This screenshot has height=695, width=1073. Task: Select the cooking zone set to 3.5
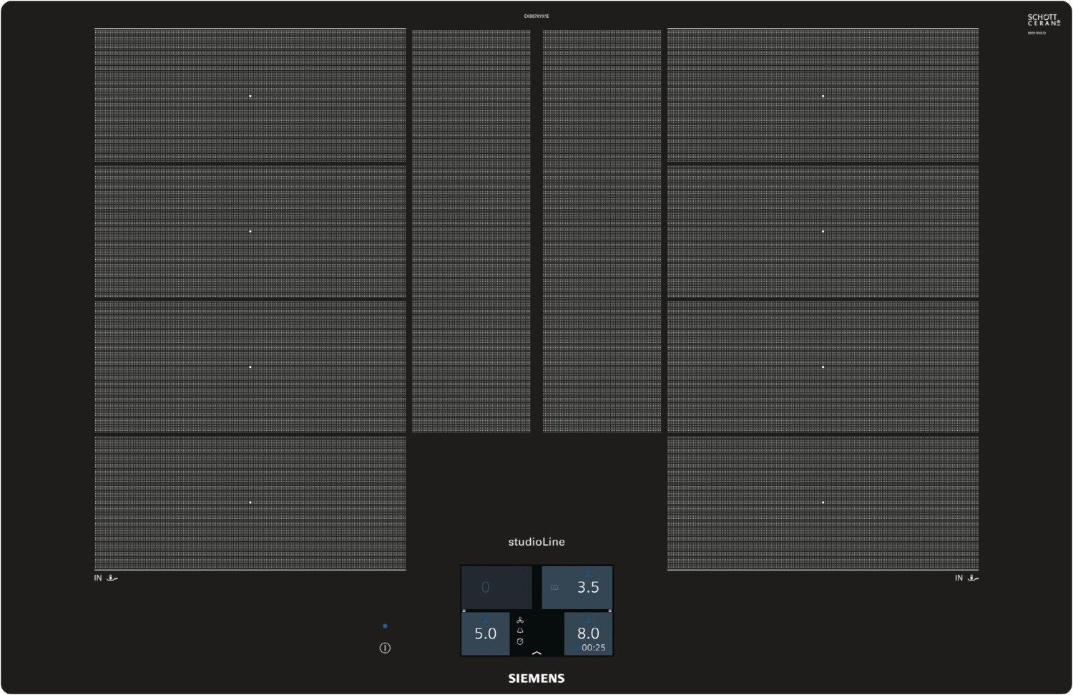(x=577, y=587)
